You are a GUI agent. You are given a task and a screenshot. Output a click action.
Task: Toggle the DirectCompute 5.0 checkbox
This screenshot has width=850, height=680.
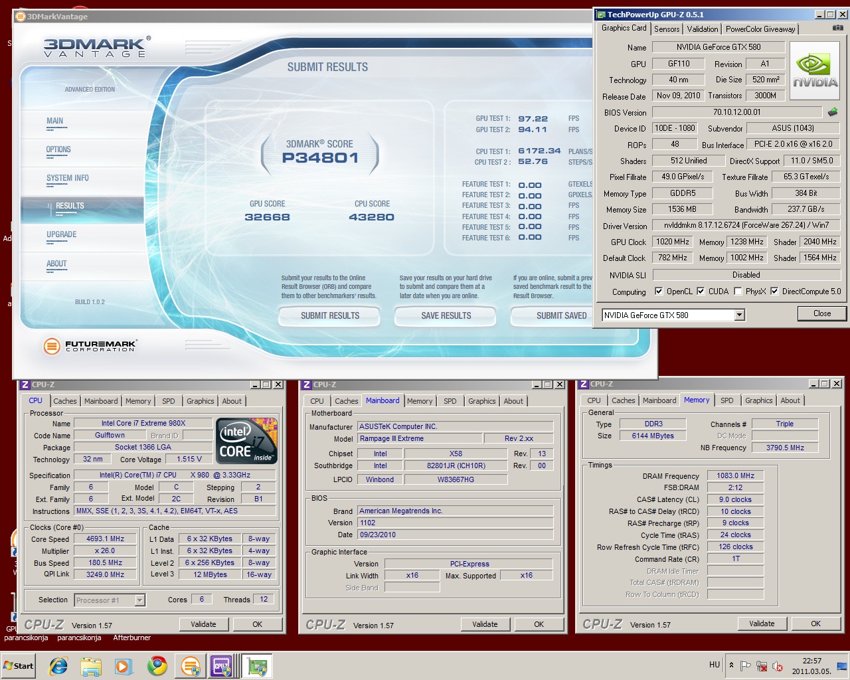click(774, 291)
